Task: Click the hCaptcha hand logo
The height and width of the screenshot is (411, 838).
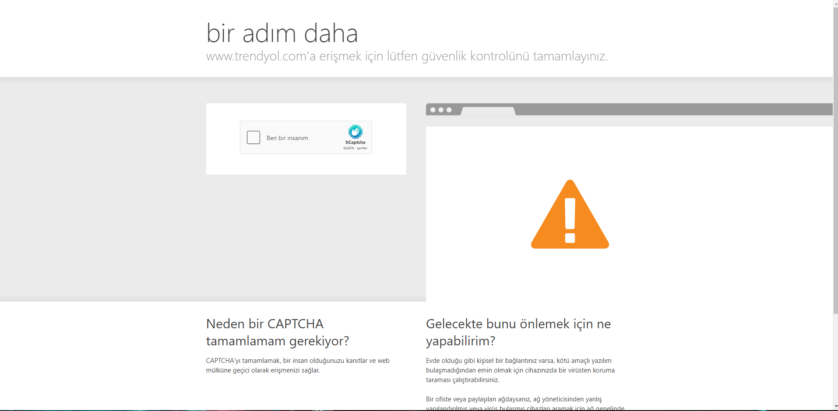Action: coord(355,132)
